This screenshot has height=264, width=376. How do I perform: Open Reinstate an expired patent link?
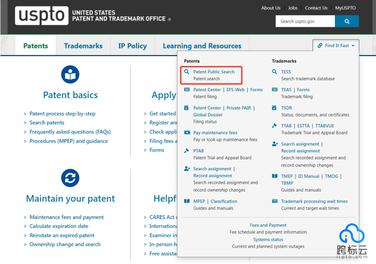click(x=62, y=235)
